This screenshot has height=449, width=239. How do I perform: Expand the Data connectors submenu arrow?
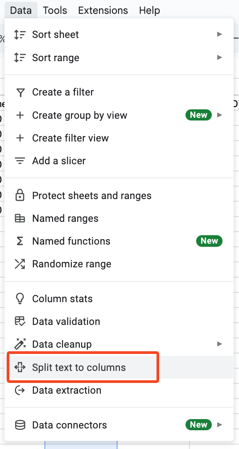(219, 424)
